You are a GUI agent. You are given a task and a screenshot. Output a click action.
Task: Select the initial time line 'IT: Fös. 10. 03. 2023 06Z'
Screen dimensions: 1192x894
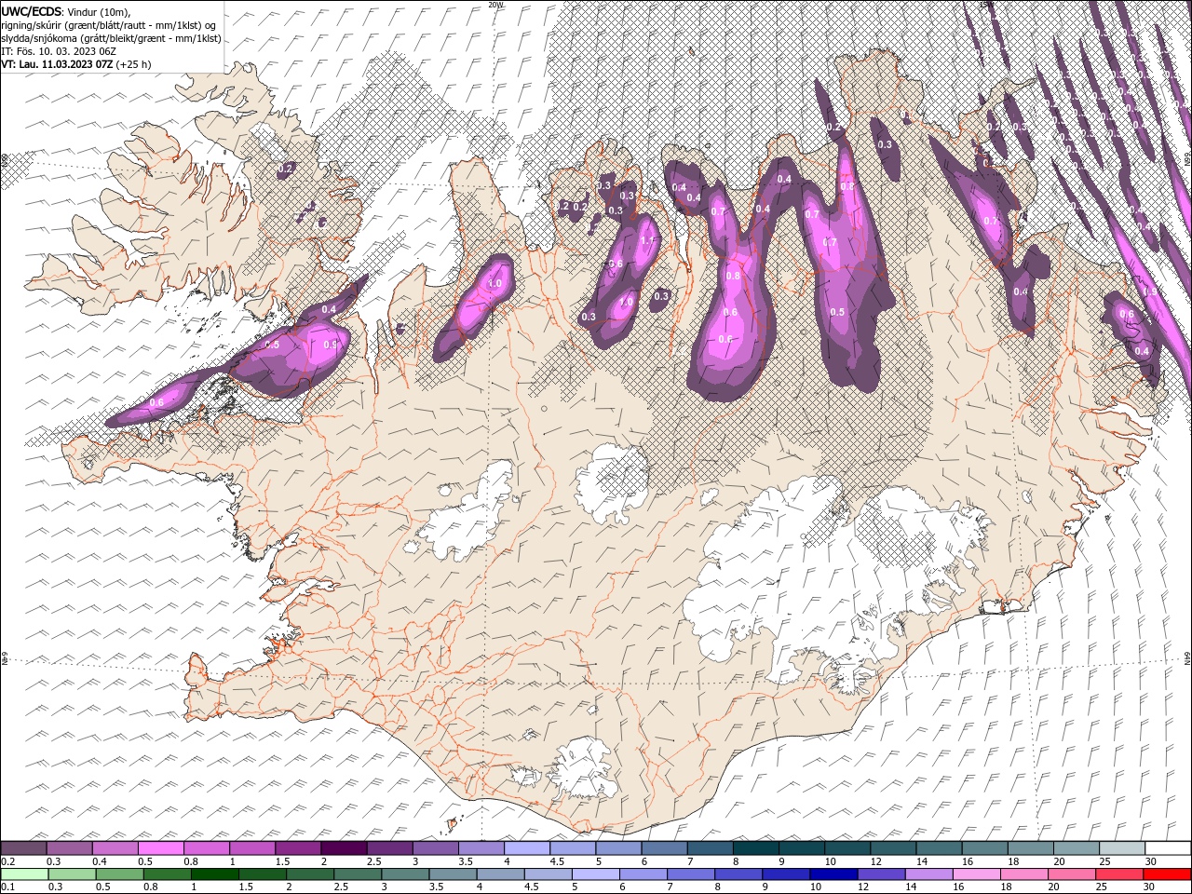click(x=59, y=51)
